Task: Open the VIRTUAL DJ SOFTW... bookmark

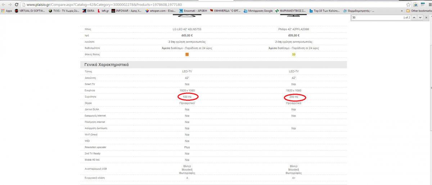Action: tap(30, 11)
